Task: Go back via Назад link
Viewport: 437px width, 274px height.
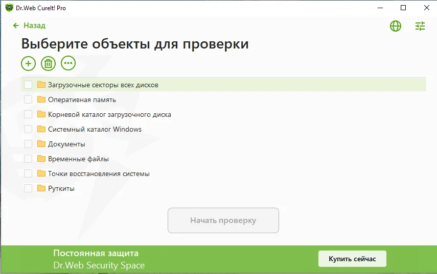Action: click(34, 26)
